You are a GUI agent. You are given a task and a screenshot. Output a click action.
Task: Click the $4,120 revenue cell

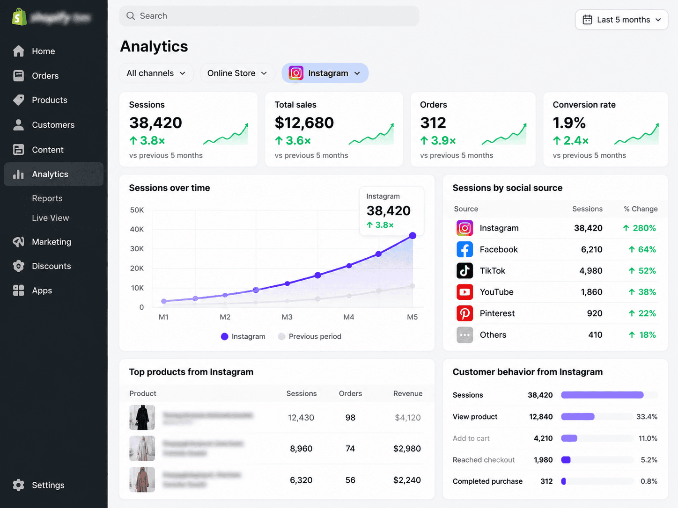[x=408, y=417]
